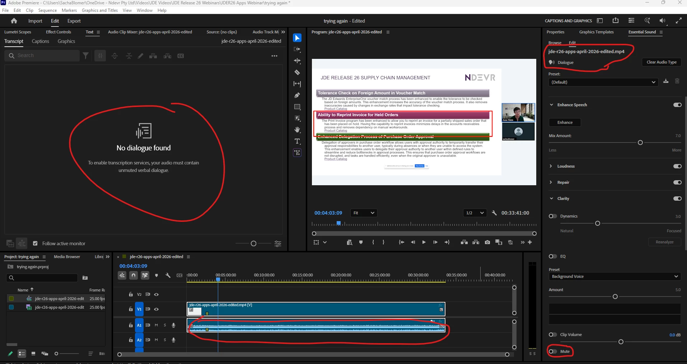Open the Graphics and Titles menu
Image resolution: width=687 pixels, height=364 pixels.
coord(100,10)
